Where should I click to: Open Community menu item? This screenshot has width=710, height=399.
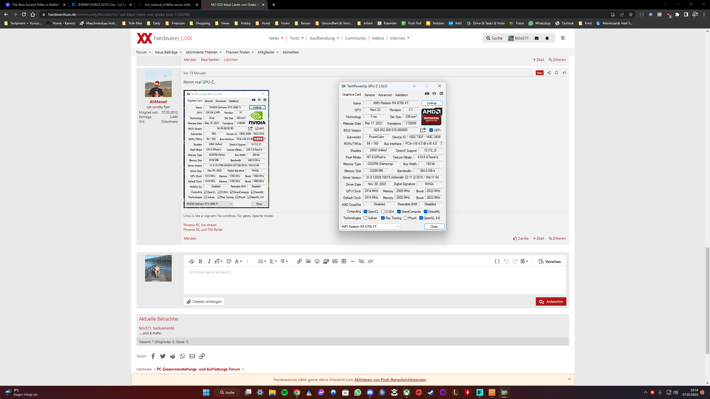(356, 38)
